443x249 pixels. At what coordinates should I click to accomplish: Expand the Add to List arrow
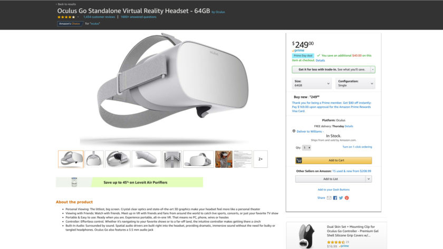(x=369, y=179)
